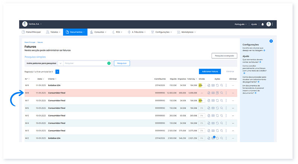Click the green help icon in search field
The width and height of the screenshot is (298, 164).
click(109, 63)
